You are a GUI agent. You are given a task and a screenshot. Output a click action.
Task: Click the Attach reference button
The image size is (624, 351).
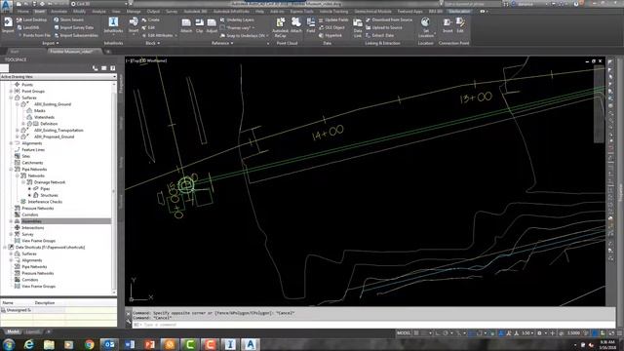186,25
